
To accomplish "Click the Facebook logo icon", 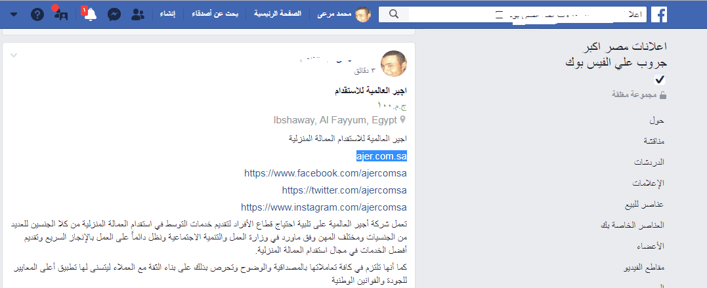I will pos(659,14).
